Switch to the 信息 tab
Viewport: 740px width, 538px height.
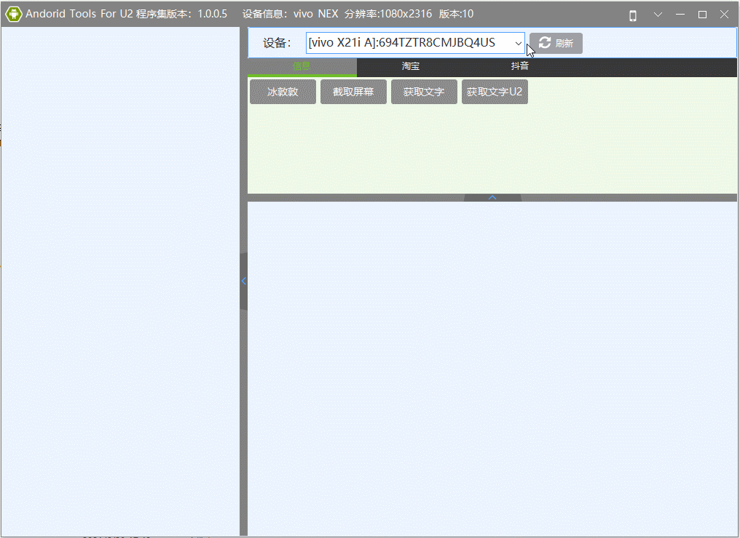coord(302,66)
